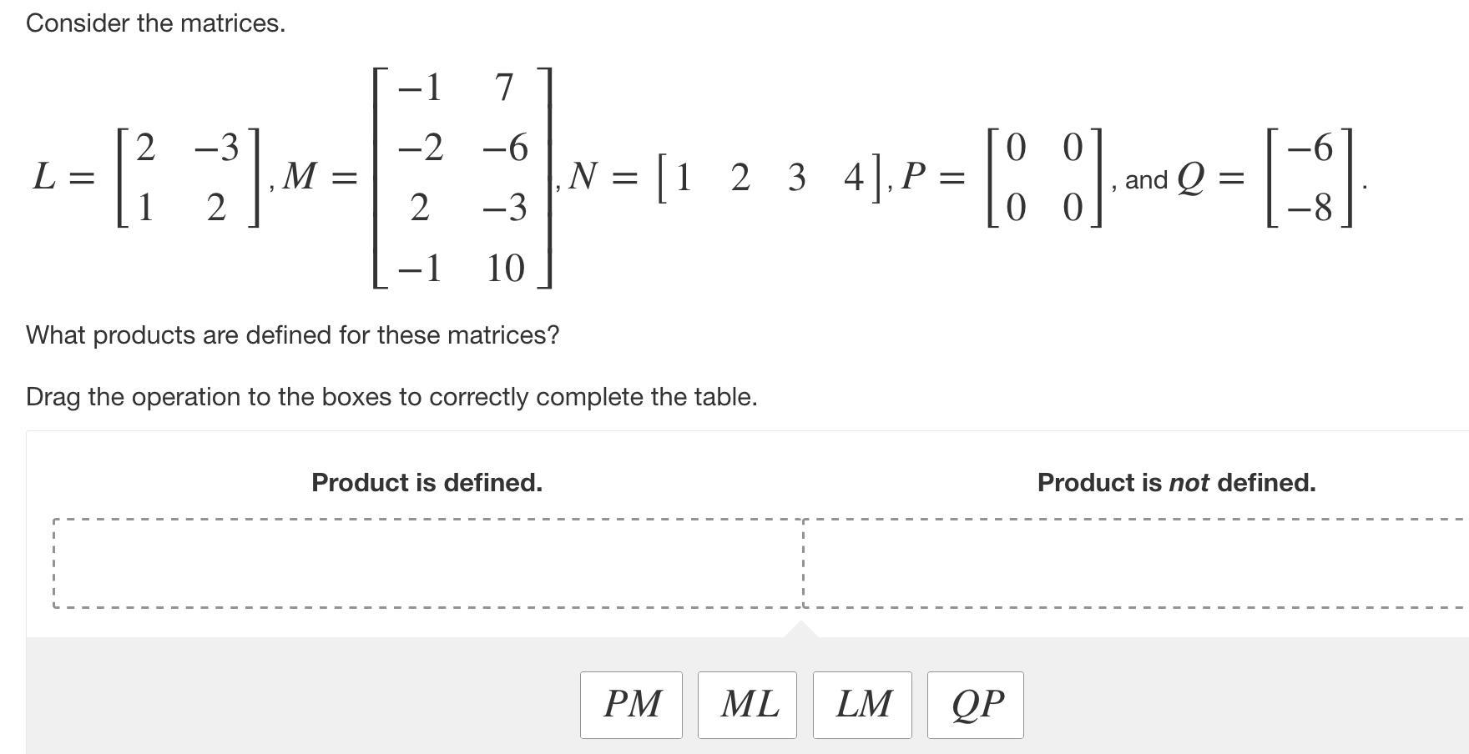This screenshot has height=754, width=1469.
Task: Click the column matrix Q with -6 and -8
Action: tap(1310, 178)
